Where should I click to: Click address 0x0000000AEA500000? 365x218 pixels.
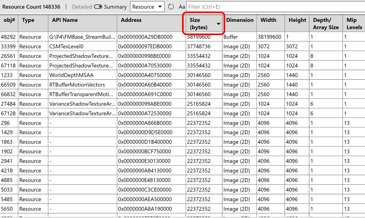pos(145,199)
